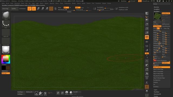Screen dimensions: 173x97
Task: Click the Move view icon in right shelf
Action: click(147, 65)
